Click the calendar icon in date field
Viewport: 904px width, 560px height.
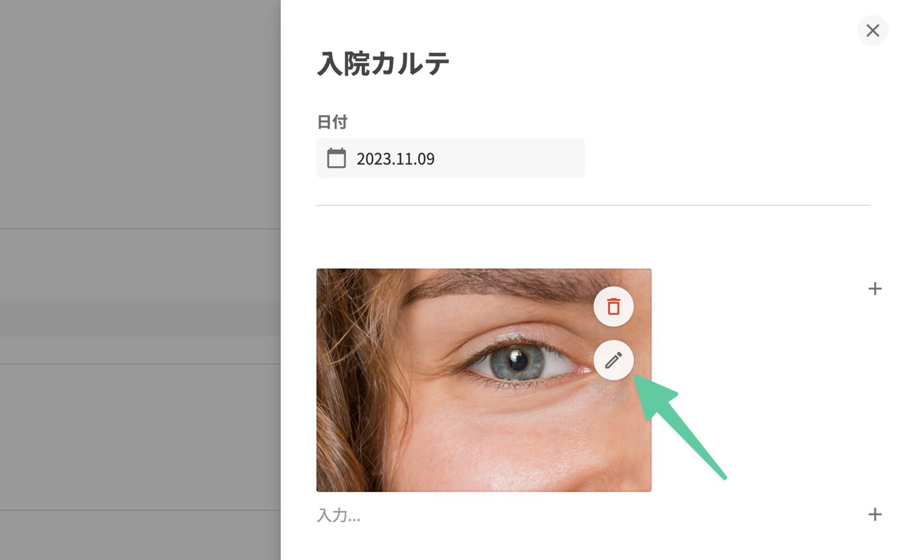click(x=336, y=158)
